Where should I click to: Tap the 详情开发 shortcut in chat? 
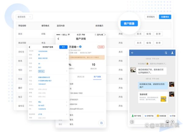point(149,116)
